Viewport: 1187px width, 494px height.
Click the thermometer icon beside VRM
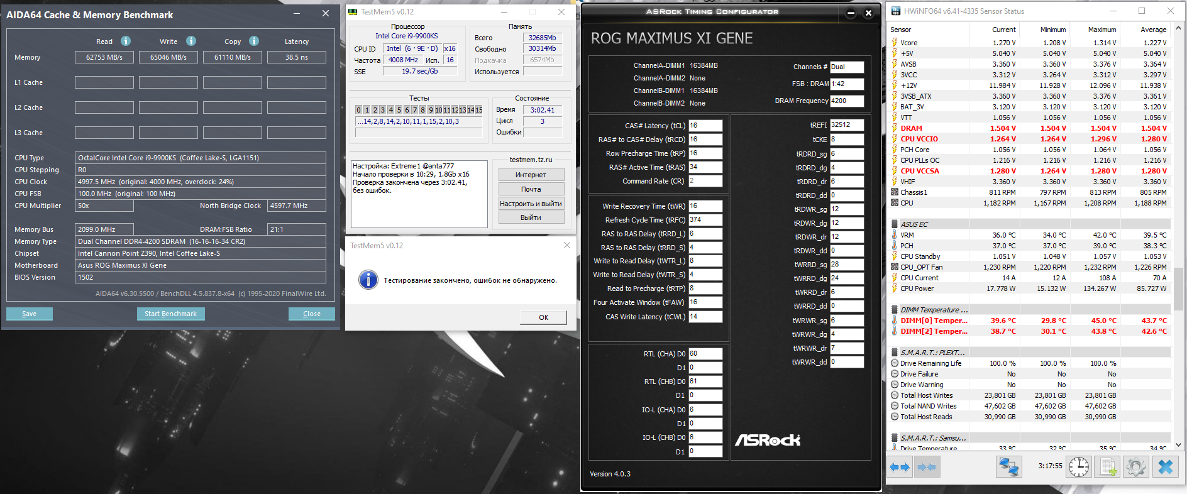(x=895, y=234)
